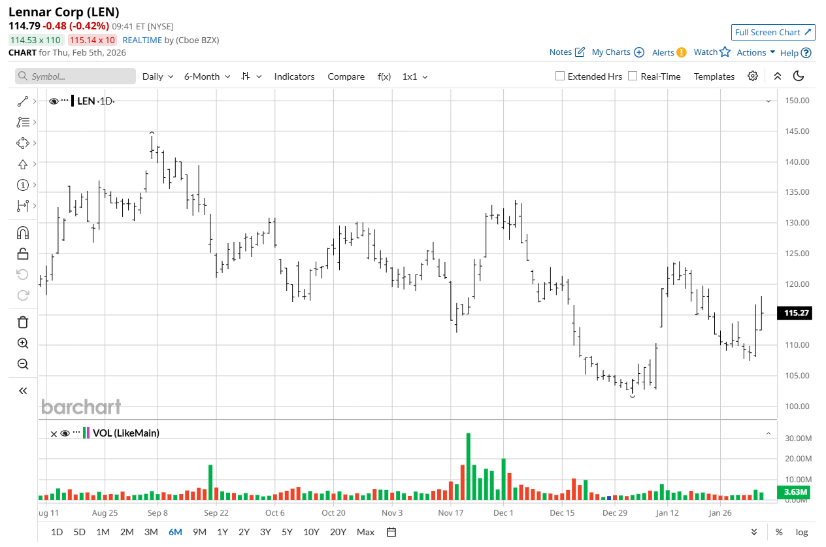The width and height of the screenshot is (826, 547).
Task: Expand the trend line tool group arrow
Action: pyautogui.click(x=35, y=101)
